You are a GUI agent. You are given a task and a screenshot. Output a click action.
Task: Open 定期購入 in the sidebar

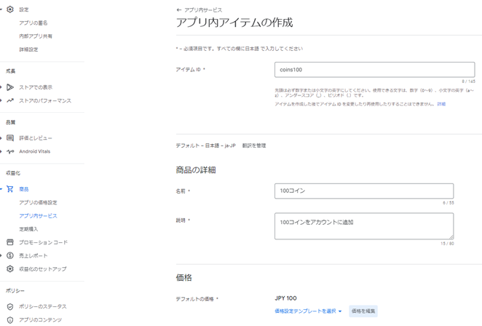coord(28,229)
